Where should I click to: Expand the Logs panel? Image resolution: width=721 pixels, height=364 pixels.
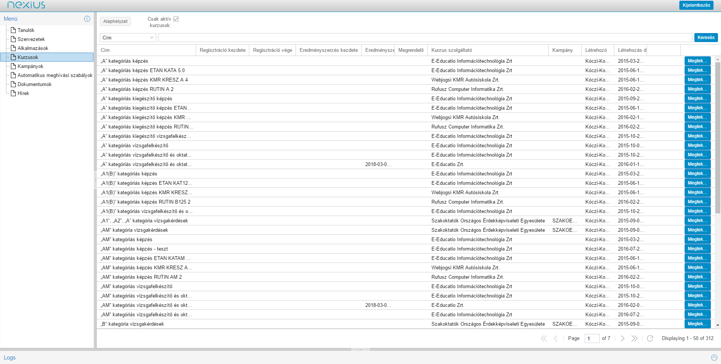pos(714,358)
